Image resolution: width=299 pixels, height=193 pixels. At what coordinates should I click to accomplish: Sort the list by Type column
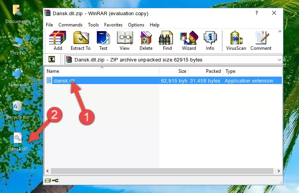(252, 71)
